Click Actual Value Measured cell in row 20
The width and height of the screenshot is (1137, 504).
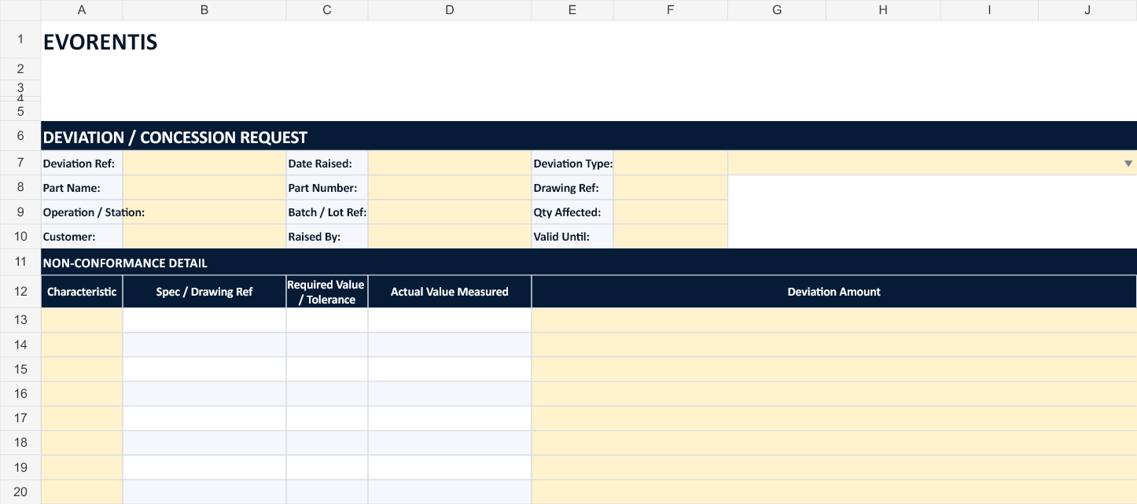[x=450, y=492]
